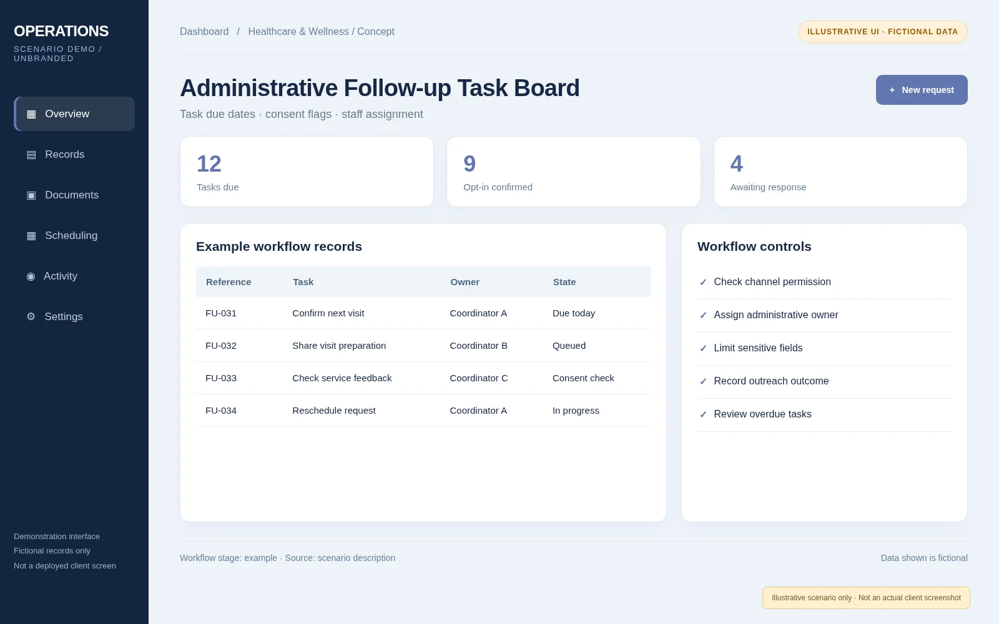
Task: Open the Overview menu item
Action: click(x=74, y=114)
